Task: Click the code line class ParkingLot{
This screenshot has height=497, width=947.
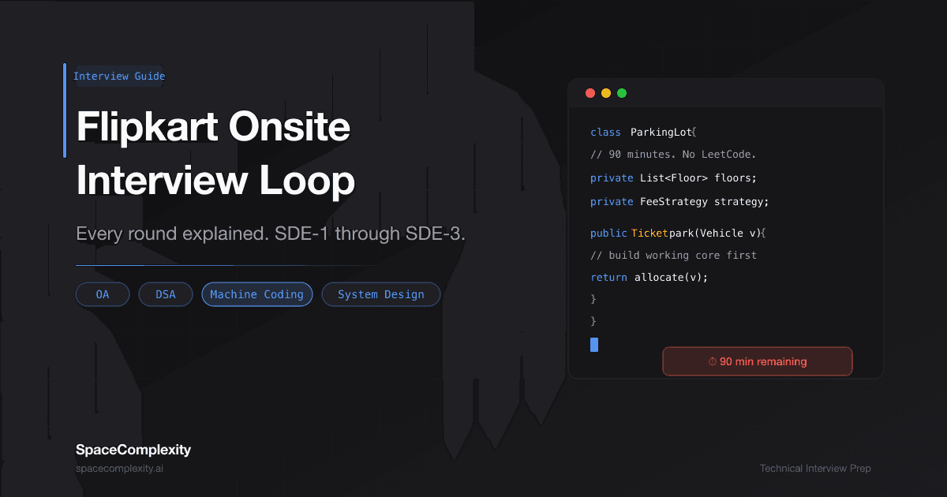Action: point(643,132)
